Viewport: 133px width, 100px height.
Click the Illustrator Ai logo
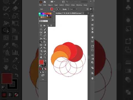pyautogui.click(x=41, y=2)
